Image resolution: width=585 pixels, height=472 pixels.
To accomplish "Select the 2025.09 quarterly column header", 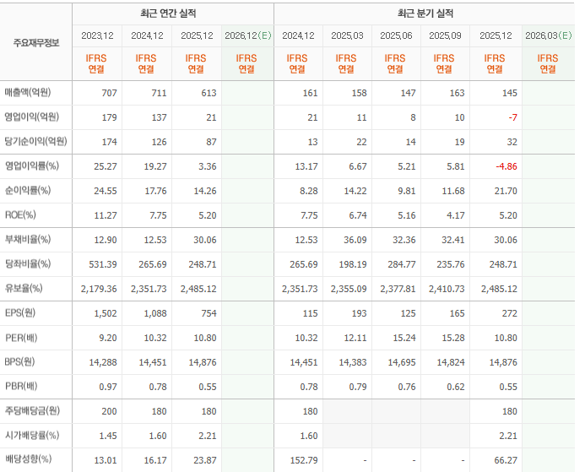I will tap(445, 35).
